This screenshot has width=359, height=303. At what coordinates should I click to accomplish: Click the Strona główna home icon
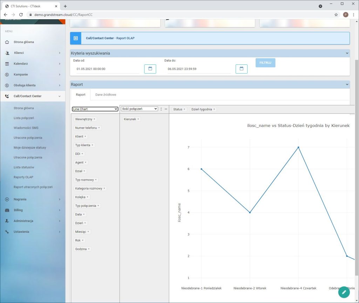(x=7, y=42)
